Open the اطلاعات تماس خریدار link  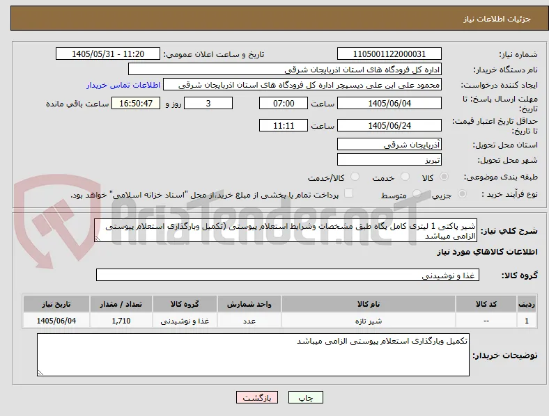coord(123,85)
